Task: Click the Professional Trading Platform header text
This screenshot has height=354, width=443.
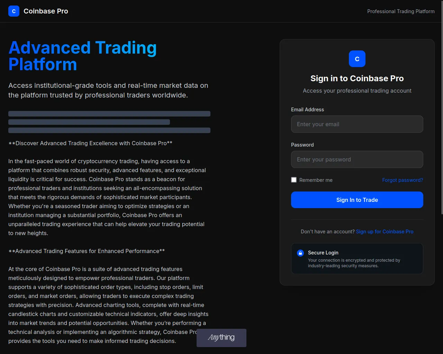Action: click(401, 11)
